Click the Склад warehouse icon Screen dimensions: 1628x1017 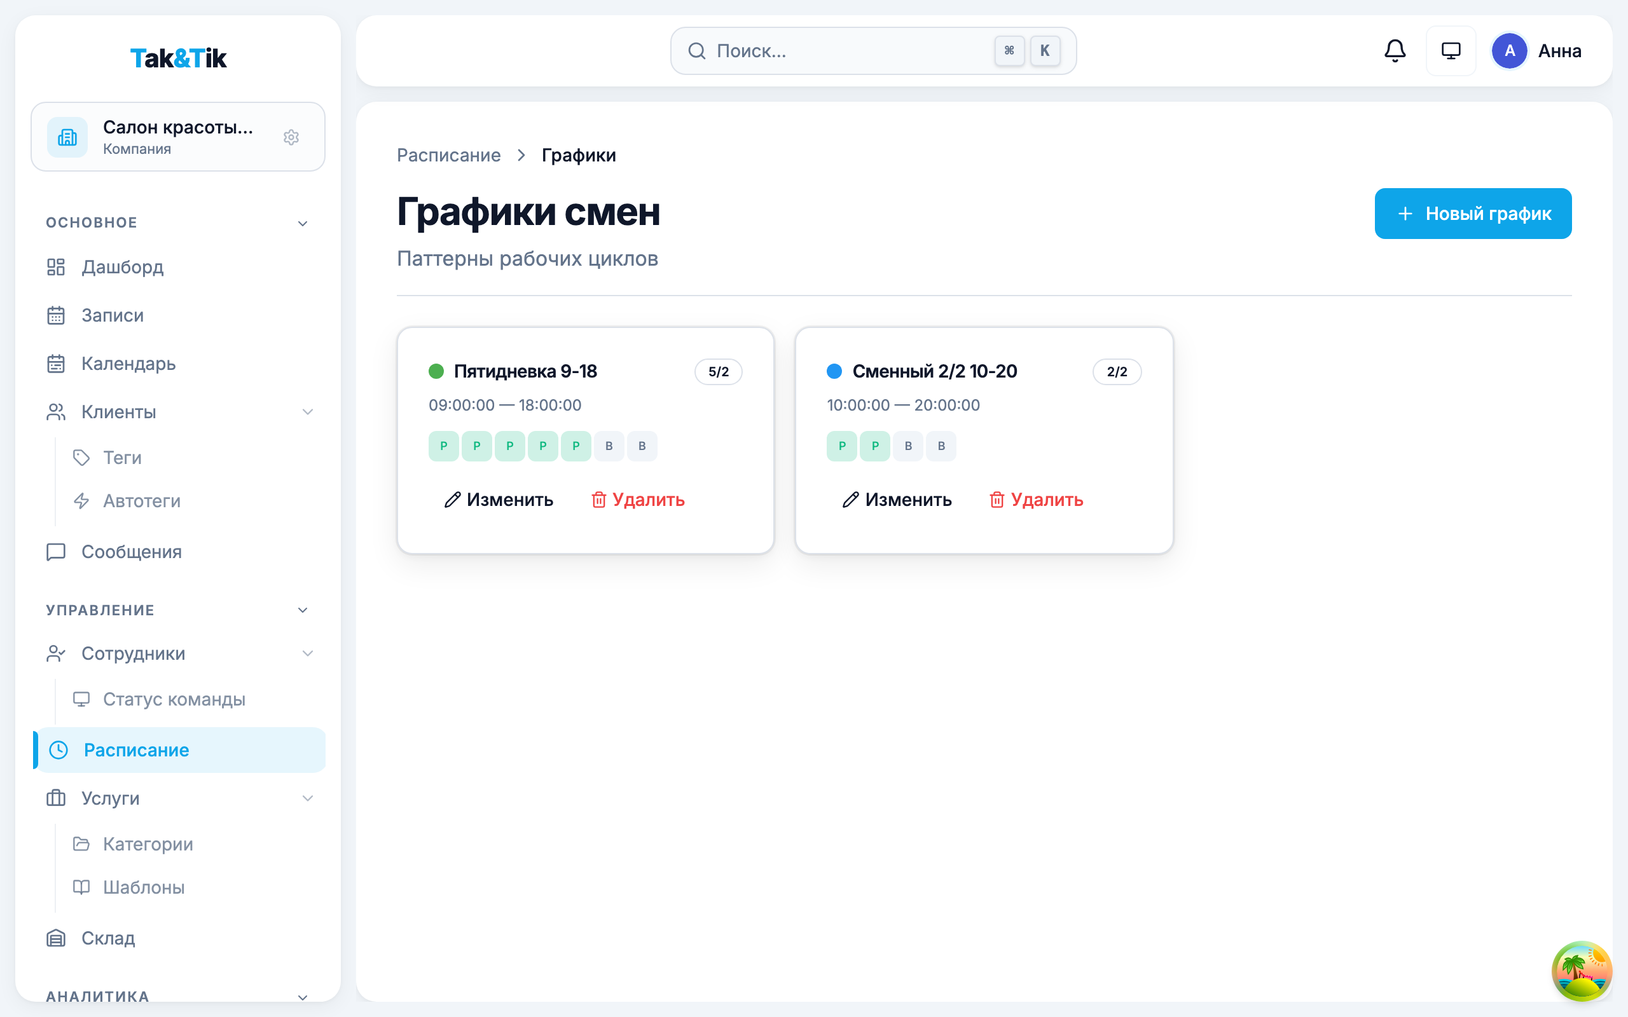pos(56,938)
